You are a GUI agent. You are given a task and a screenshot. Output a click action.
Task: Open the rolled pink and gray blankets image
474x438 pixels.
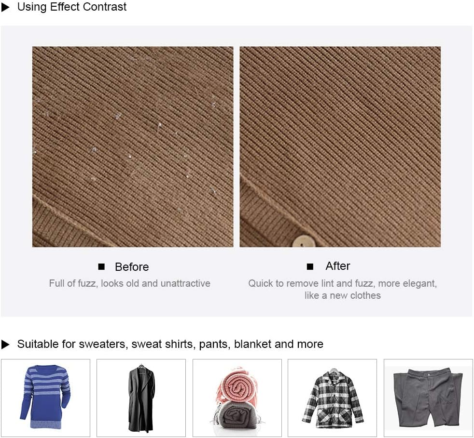237,398
